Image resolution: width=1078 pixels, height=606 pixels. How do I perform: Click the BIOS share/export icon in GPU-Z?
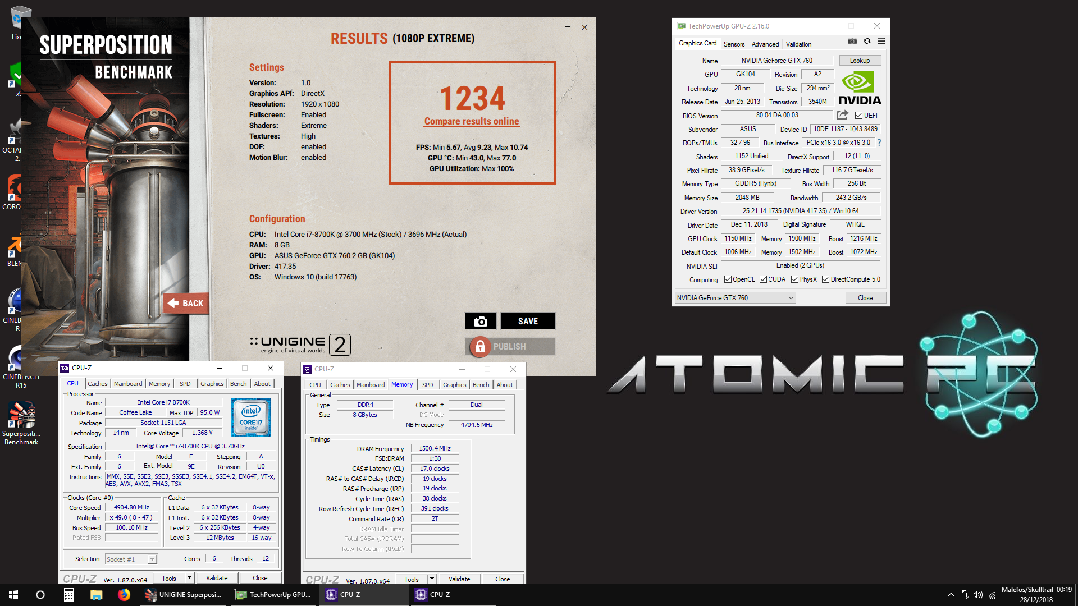[842, 115]
